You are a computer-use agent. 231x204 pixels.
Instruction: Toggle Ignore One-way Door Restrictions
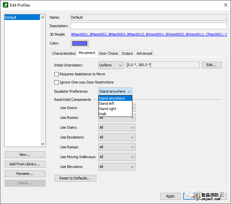click(57, 82)
